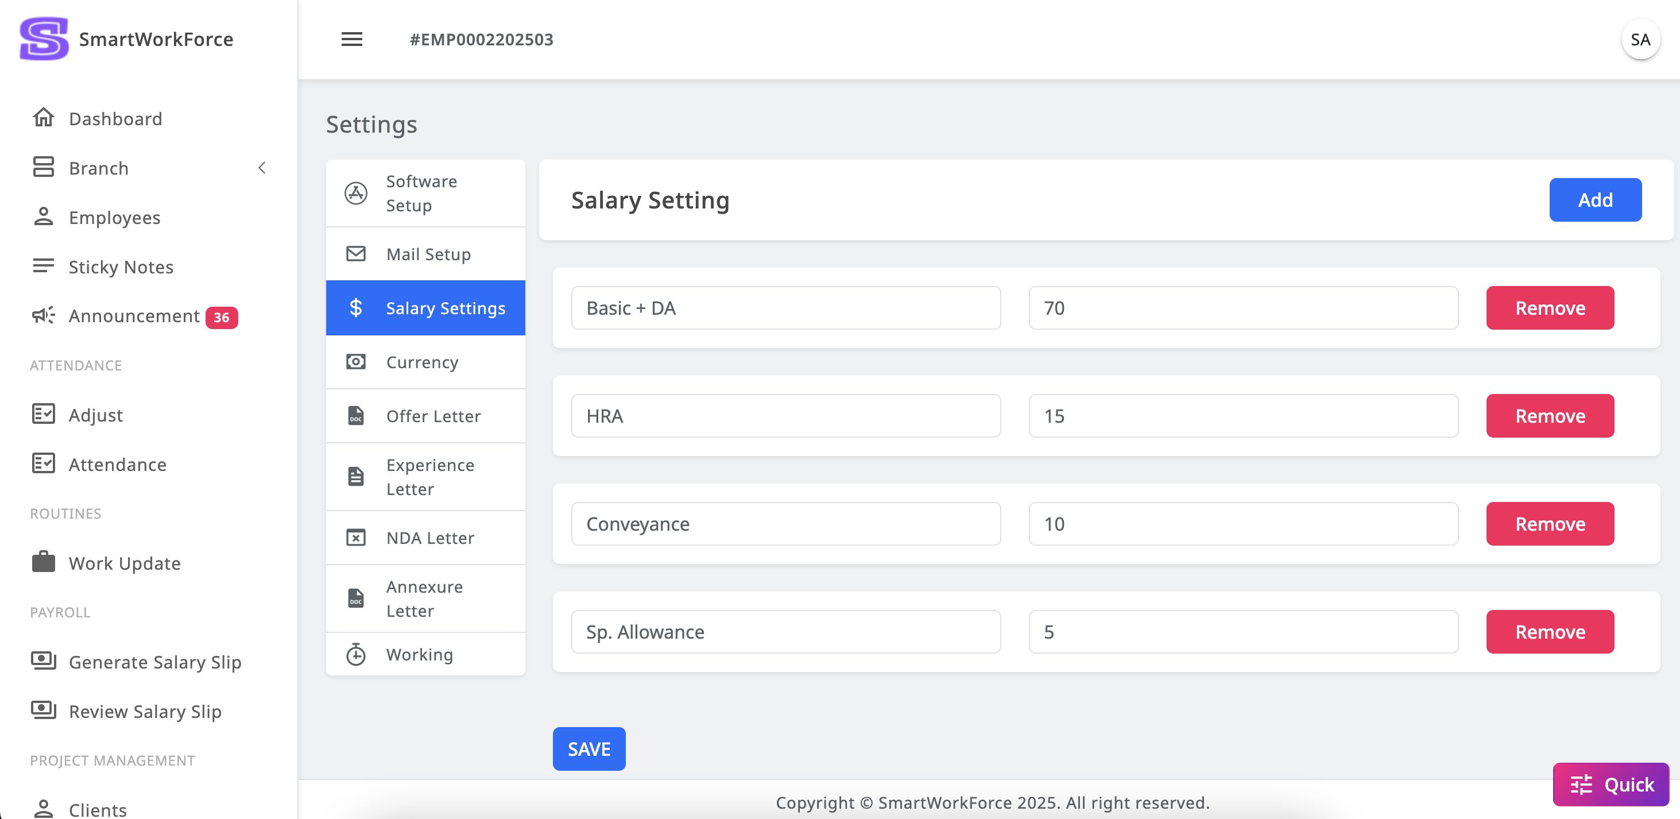Open Generate Salary Slip in sidebar

(x=154, y=662)
